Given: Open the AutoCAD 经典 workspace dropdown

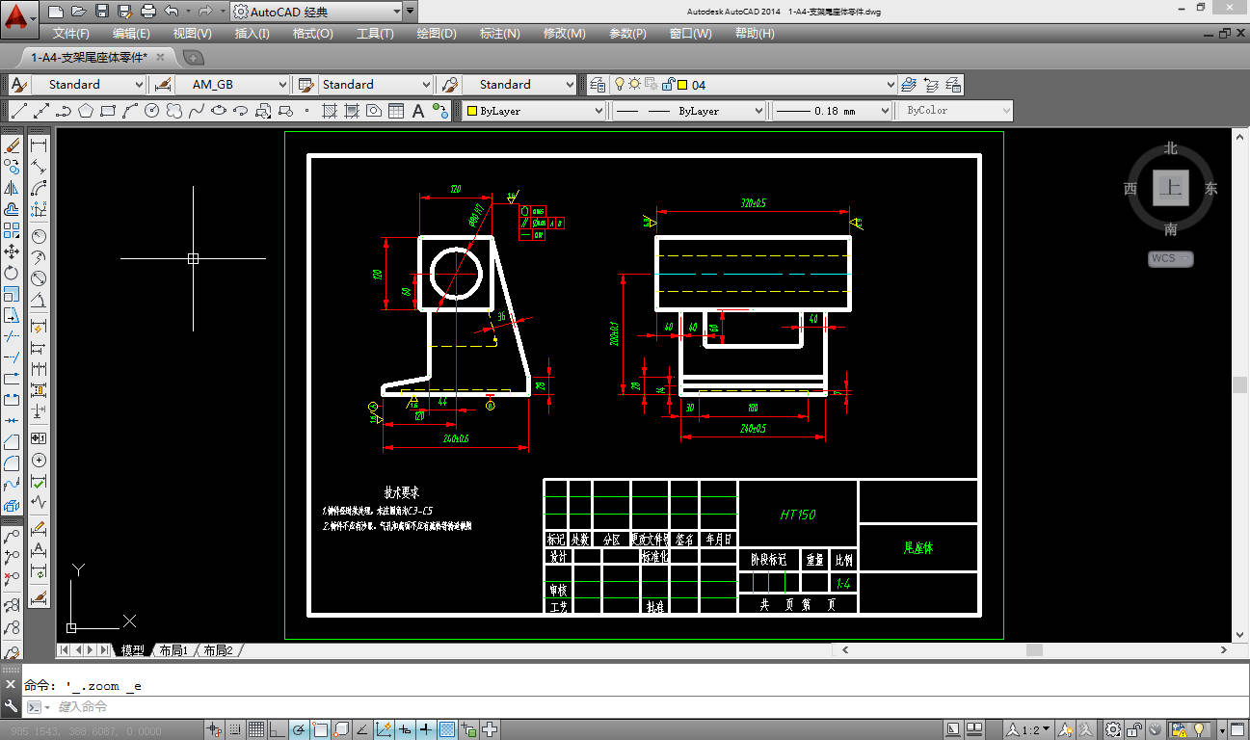Looking at the screenshot, I should pyautogui.click(x=316, y=12).
